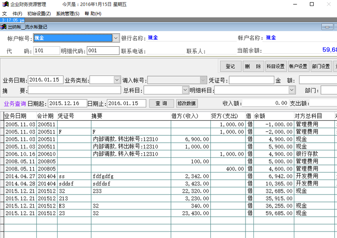Click the sddsf voucher cell
Screen dimensions: 337x238
74,183
